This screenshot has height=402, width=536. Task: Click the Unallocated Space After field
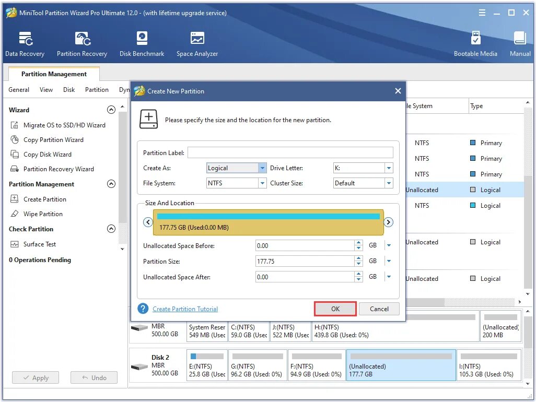coord(305,277)
